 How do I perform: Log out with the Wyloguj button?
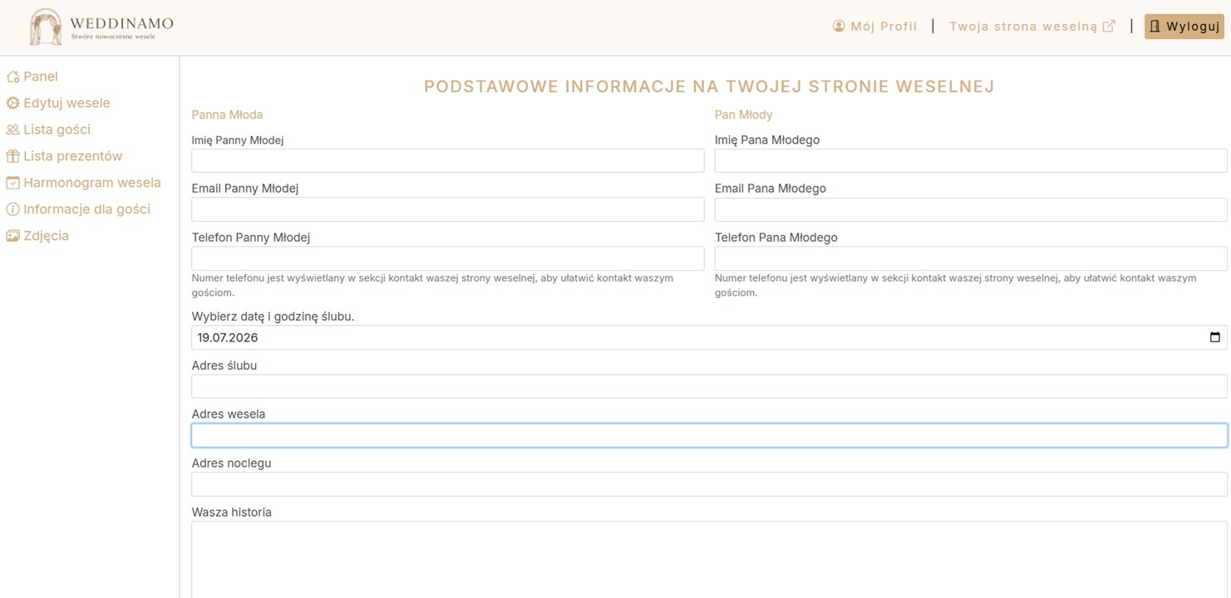click(1184, 27)
